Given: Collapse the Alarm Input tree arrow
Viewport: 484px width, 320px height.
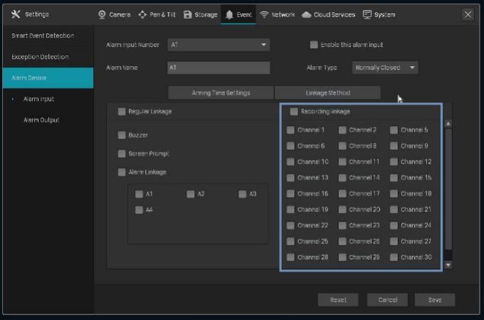Looking at the screenshot, I should pyautogui.click(x=13, y=99).
